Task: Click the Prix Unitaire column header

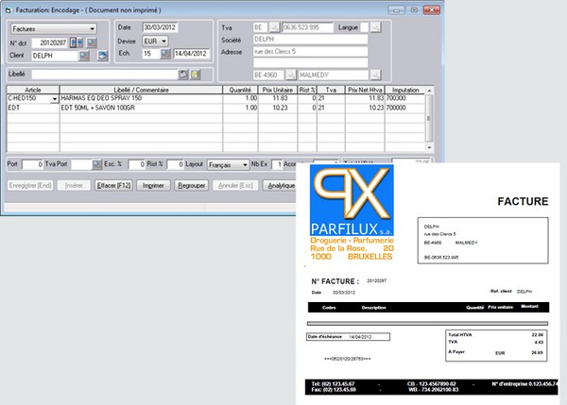Action: [278, 90]
